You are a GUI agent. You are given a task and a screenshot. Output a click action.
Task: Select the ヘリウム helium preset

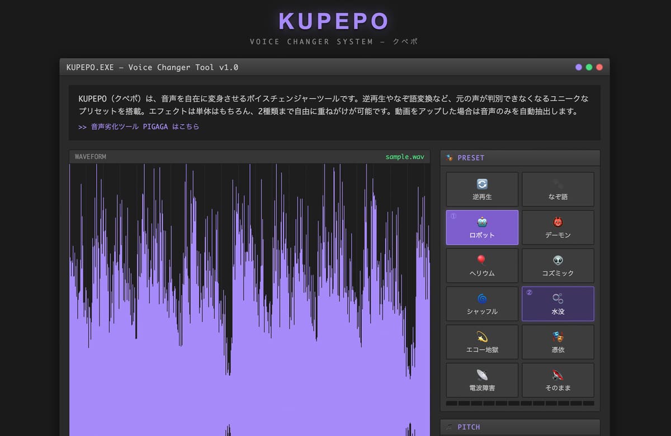(x=482, y=266)
